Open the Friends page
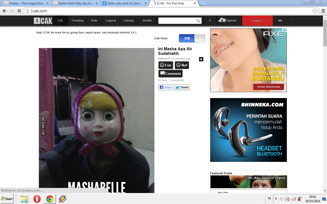Image resolution: width=327 pixels, height=204 pixels. pyautogui.click(x=129, y=21)
